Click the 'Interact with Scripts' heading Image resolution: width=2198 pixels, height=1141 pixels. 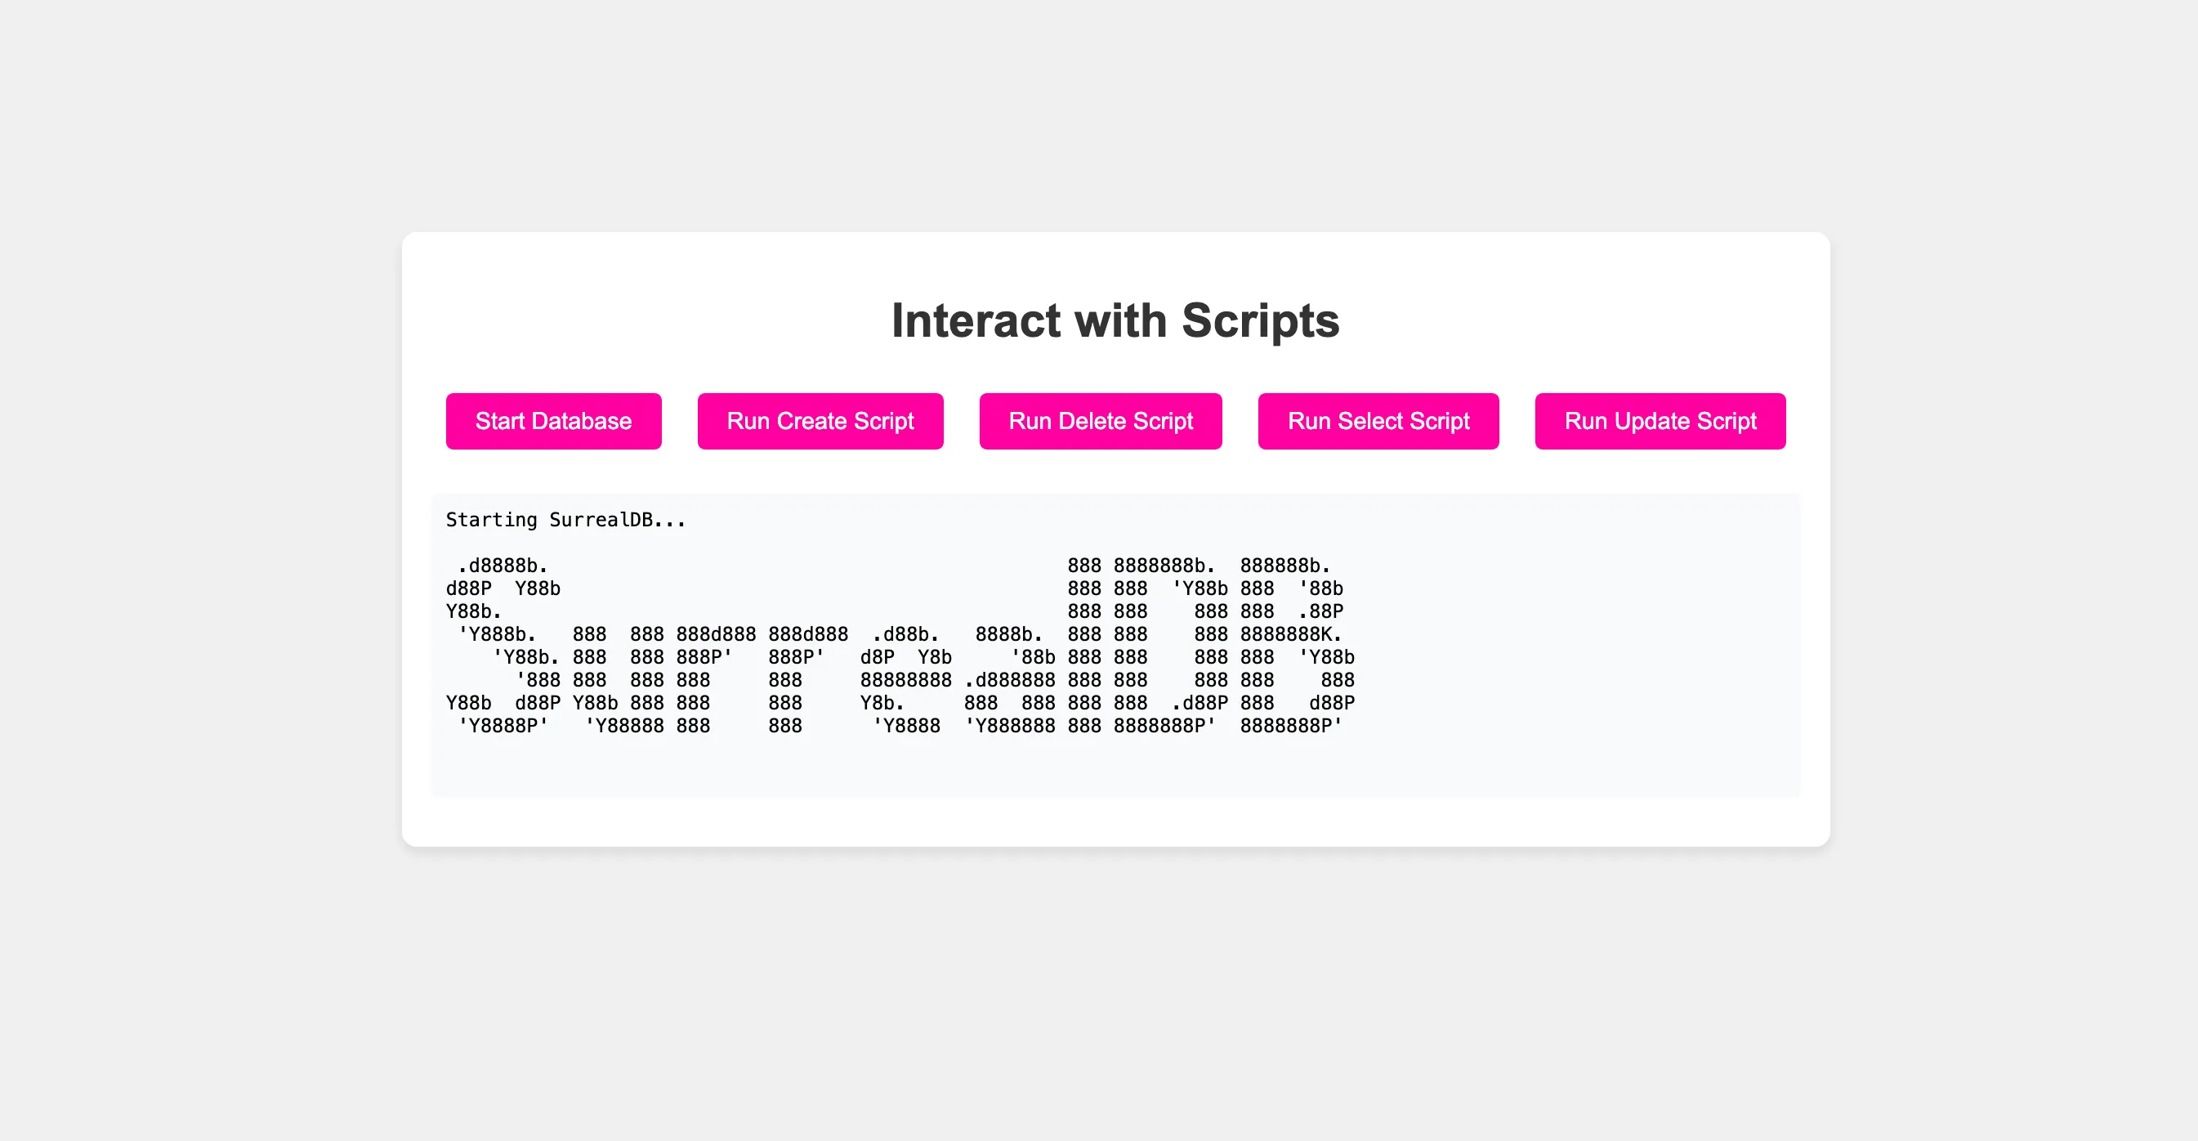coord(1115,320)
